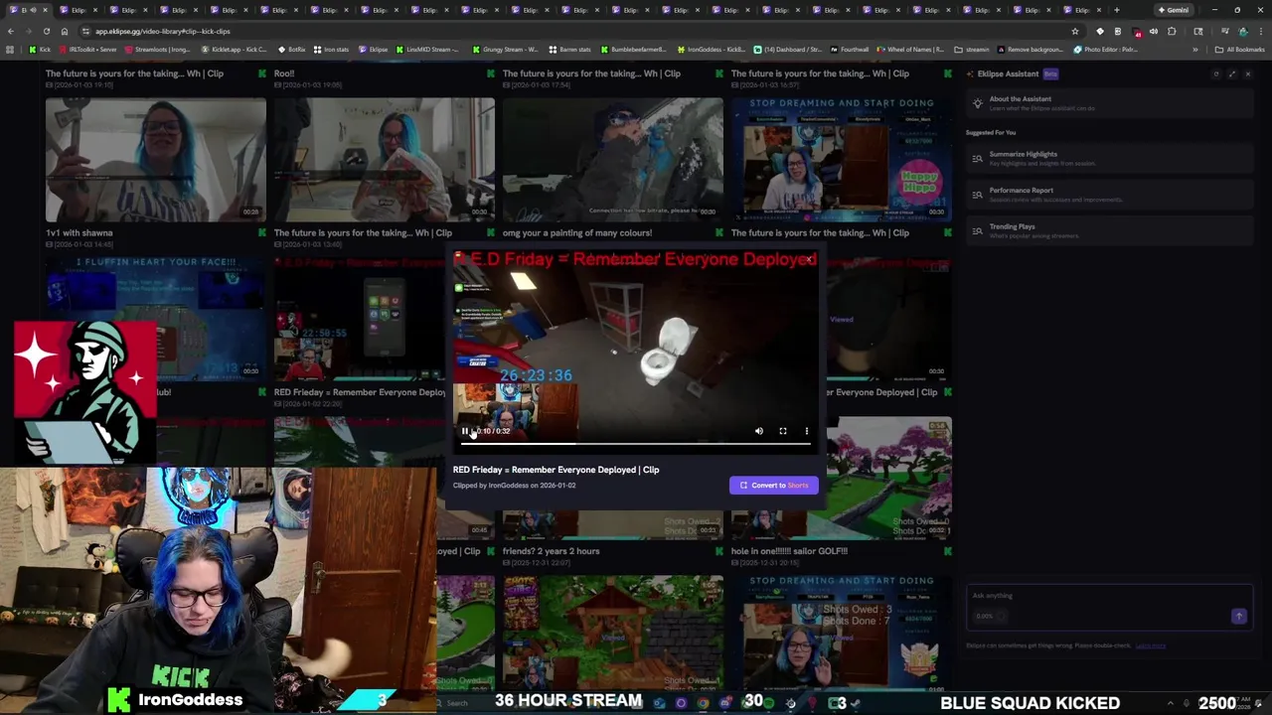Screen dimensions: 1272x715
Task: Open the Bumblebeefarmer8 bookmark
Action: click(x=632, y=49)
